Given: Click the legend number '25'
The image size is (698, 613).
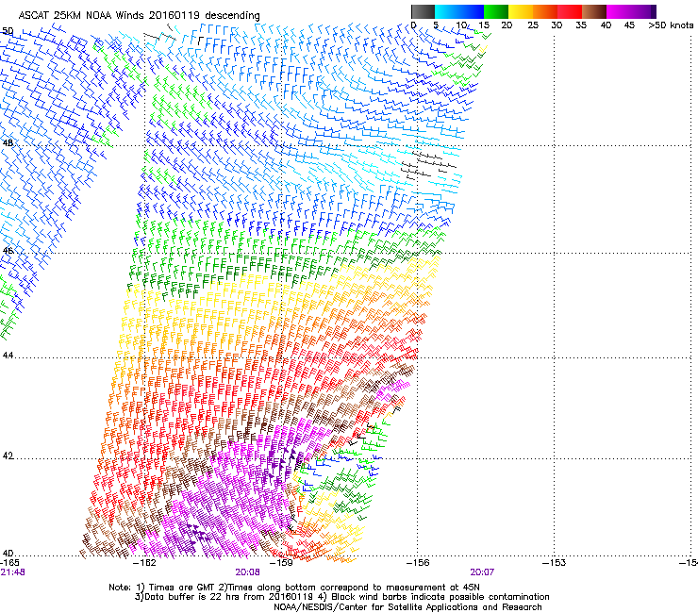Looking at the screenshot, I should tap(532, 25).
